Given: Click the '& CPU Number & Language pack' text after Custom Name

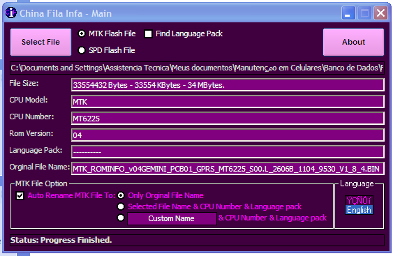Looking at the screenshot, I should click(x=272, y=218).
